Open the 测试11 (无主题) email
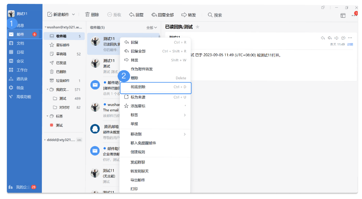 [103, 176]
